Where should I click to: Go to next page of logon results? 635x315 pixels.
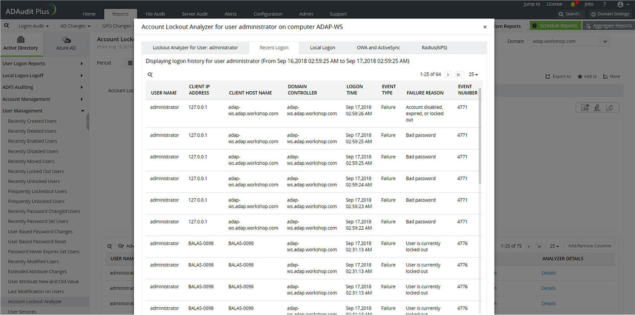[x=448, y=75]
